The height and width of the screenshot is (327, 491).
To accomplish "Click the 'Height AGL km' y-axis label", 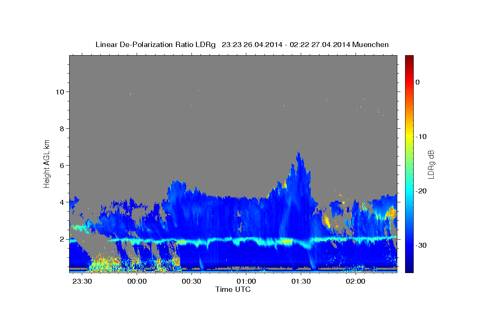I will (47, 163).
